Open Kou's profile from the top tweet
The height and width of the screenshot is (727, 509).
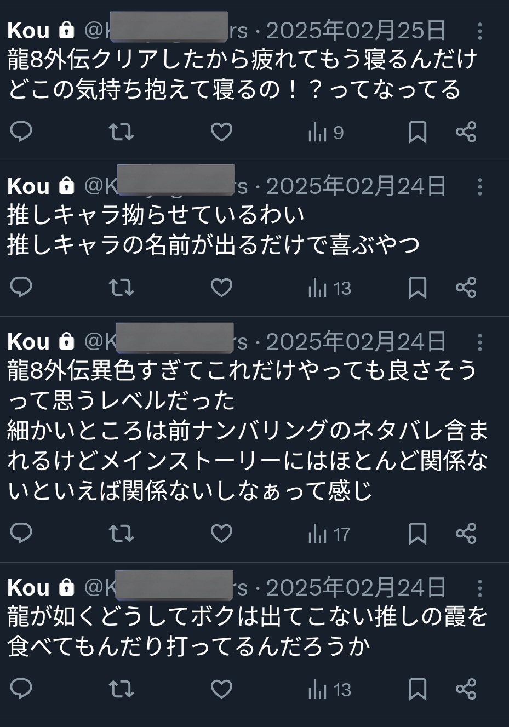tap(28, 31)
